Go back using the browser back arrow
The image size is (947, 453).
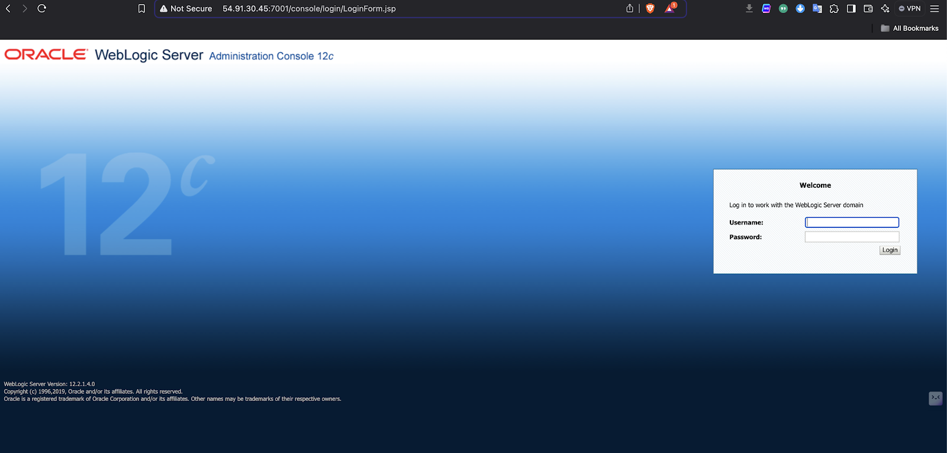(x=8, y=8)
